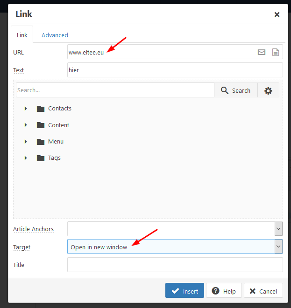The image size is (291, 308).
Task: Click the file browser icon in URL field
Action: [276, 52]
